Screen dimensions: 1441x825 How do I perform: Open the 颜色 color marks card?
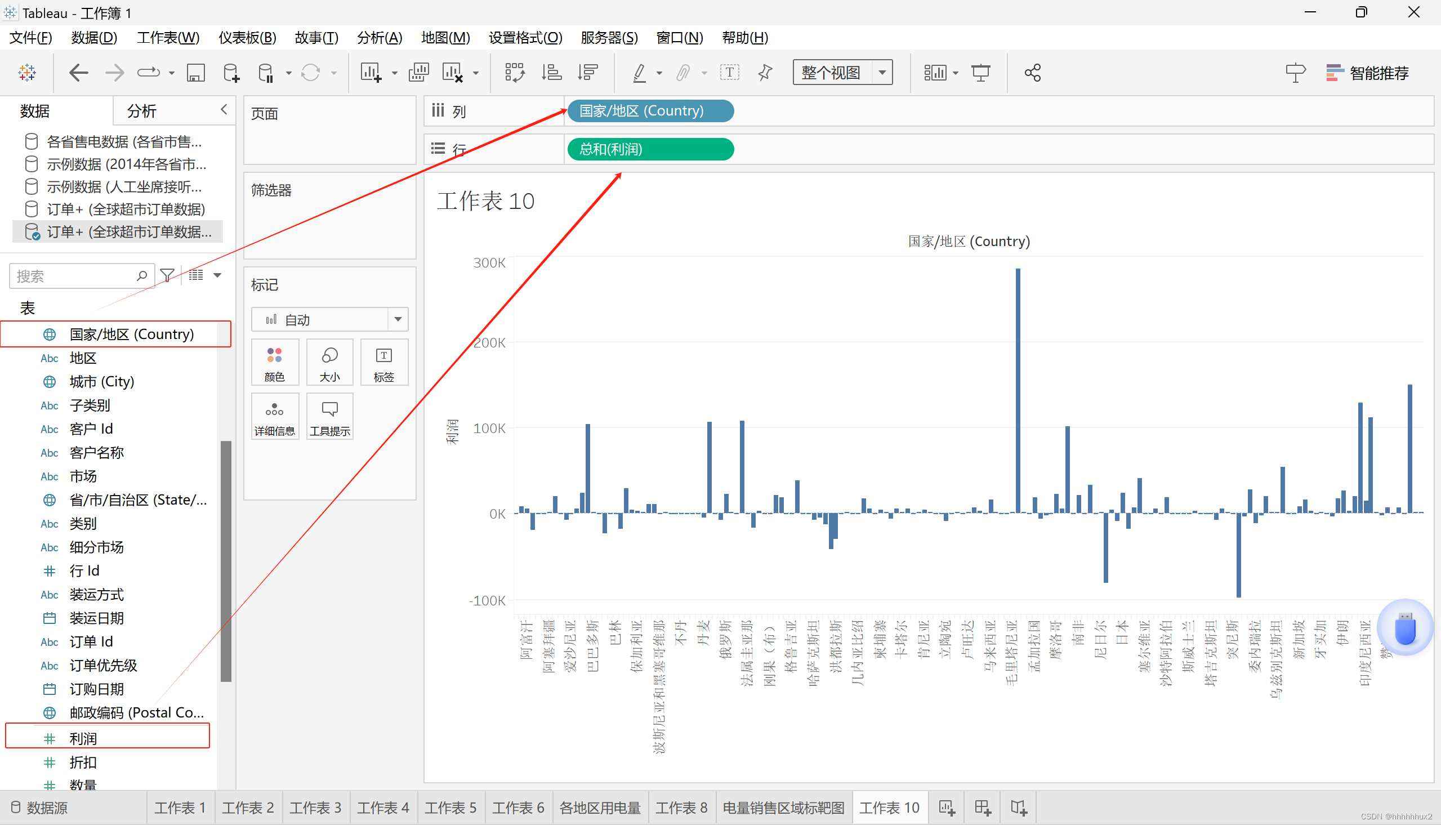[x=275, y=363]
